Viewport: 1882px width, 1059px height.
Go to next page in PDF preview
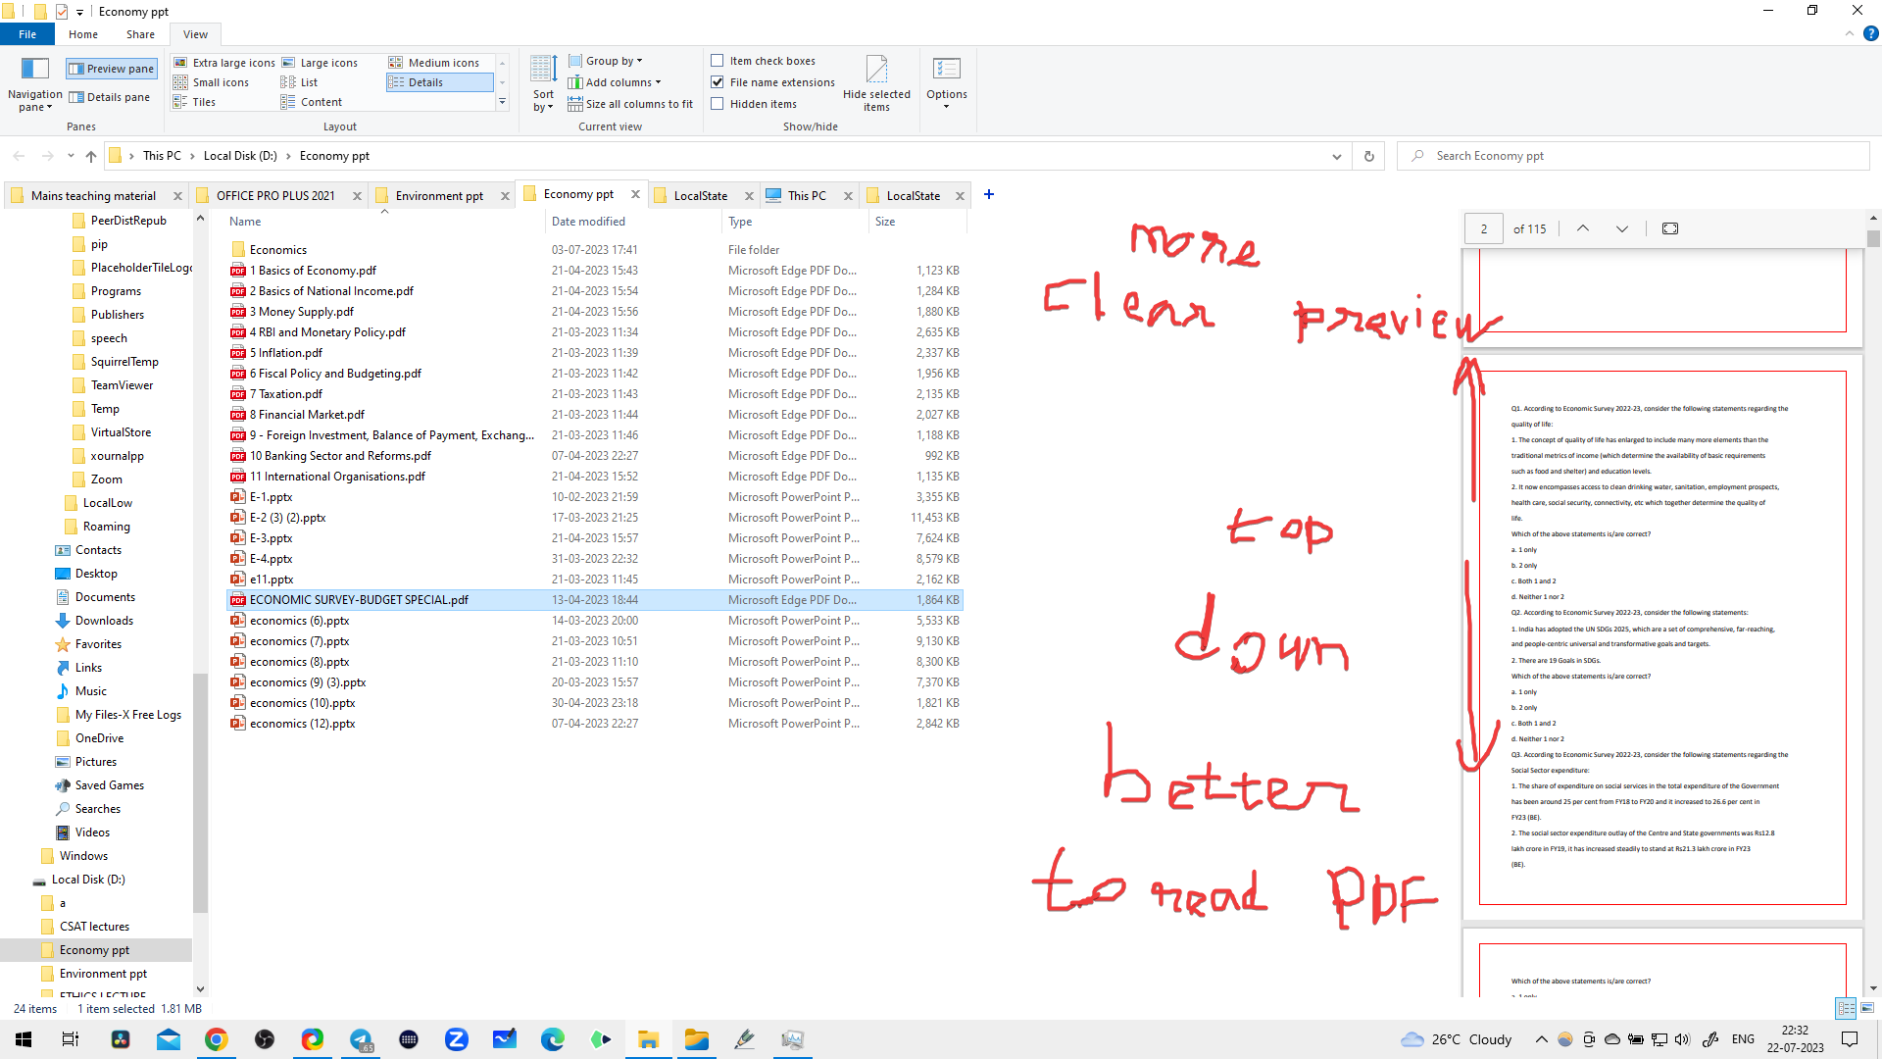[1621, 227]
